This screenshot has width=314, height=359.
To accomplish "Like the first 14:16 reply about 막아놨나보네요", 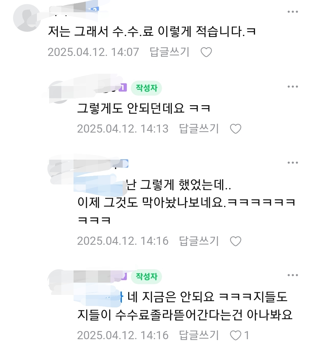I will click(235, 241).
